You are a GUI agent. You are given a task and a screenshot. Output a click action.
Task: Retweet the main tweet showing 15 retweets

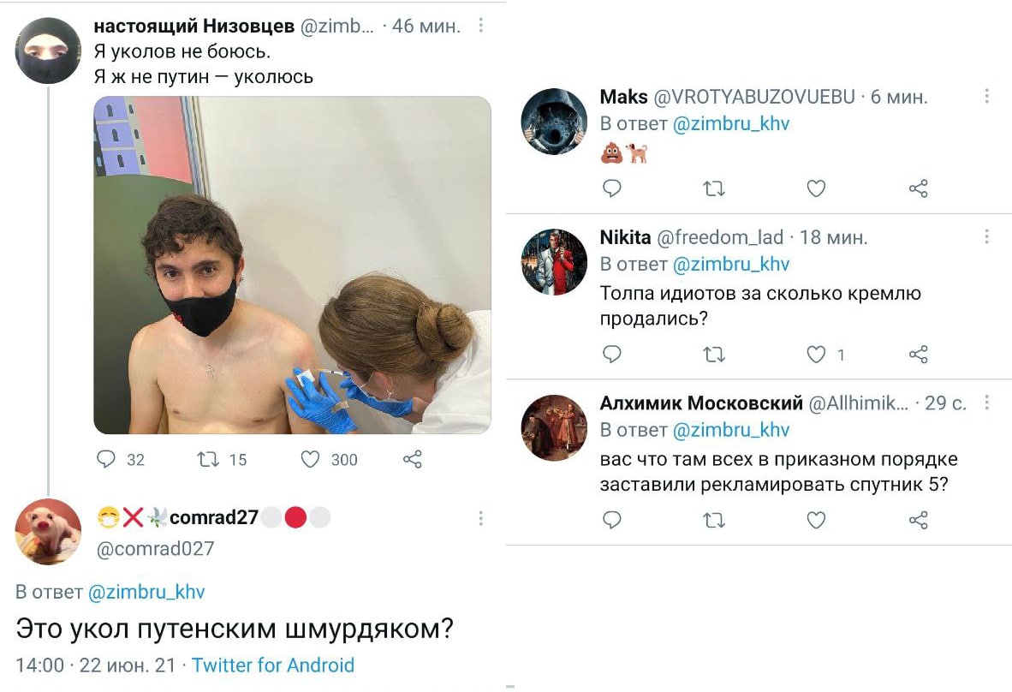coord(207,459)
